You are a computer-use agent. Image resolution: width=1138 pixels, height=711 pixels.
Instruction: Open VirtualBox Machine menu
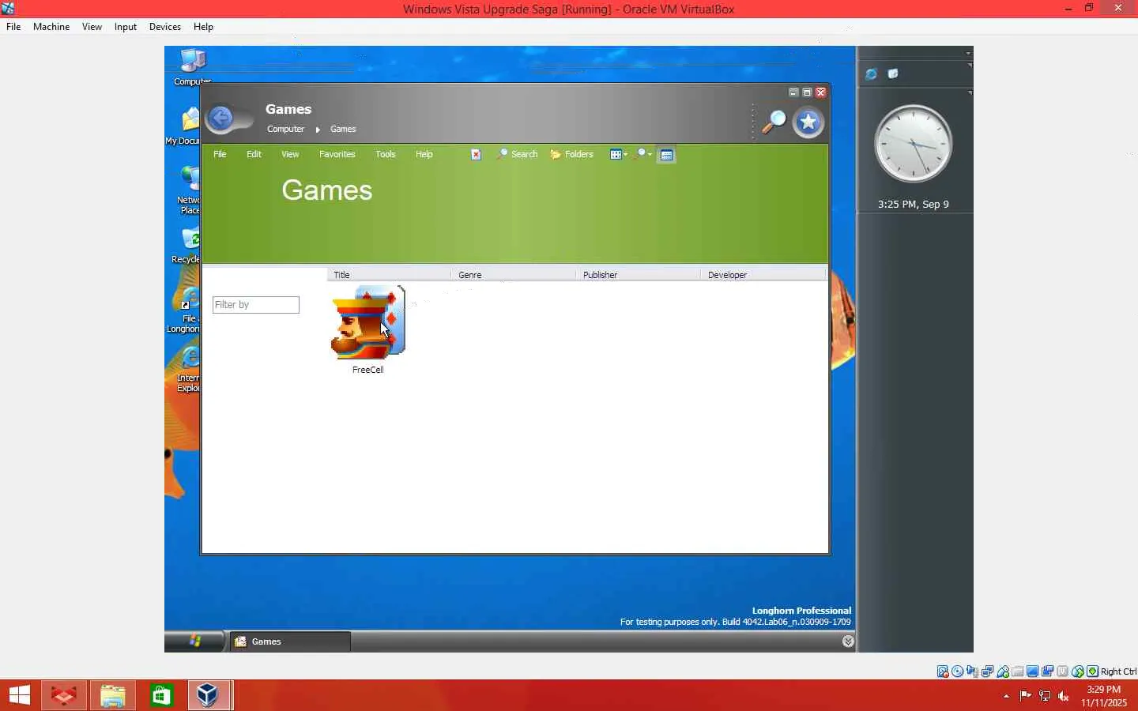[x=51, y=27]
